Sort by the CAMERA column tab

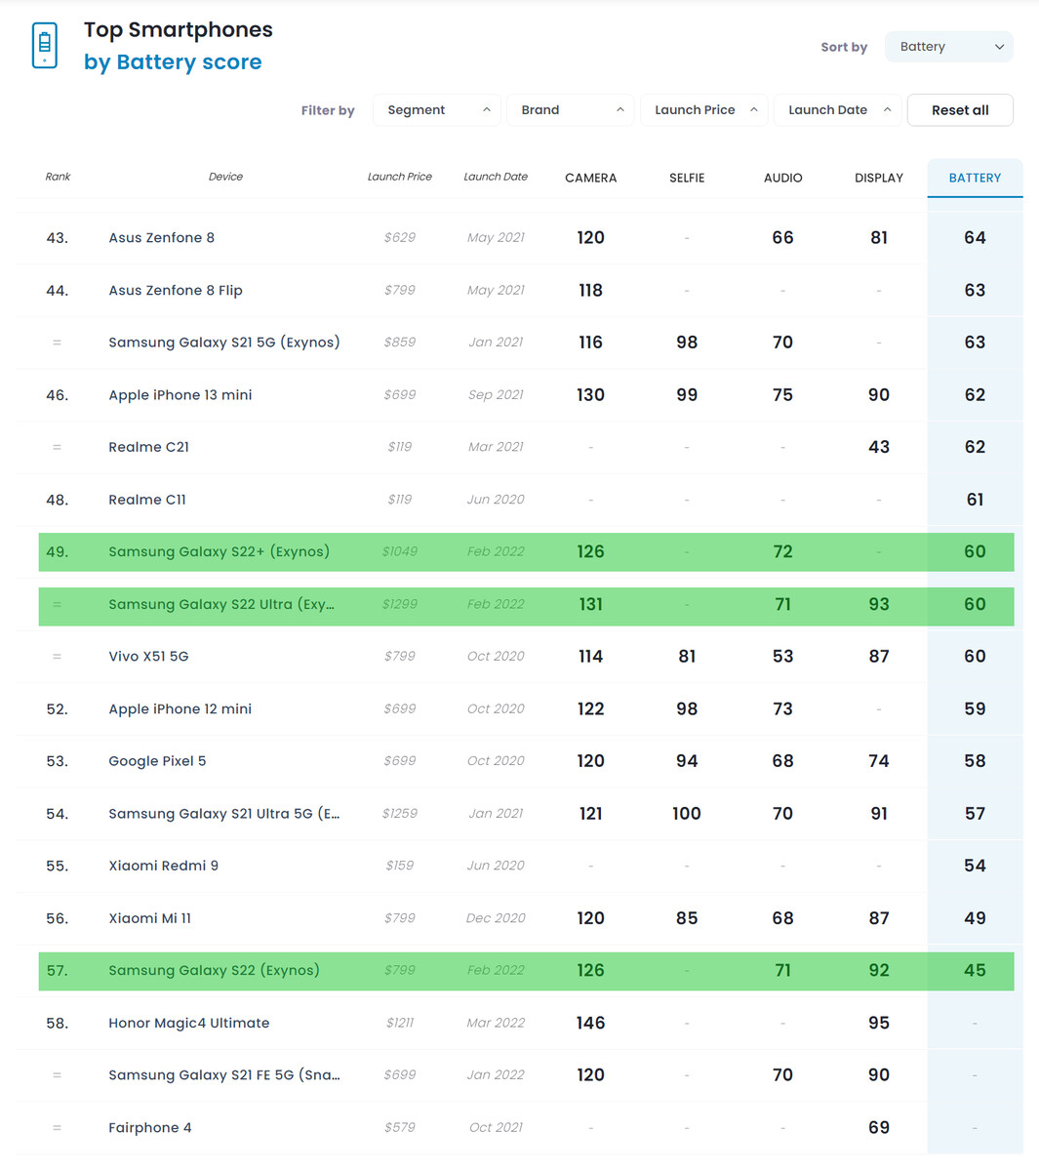coord(590,178)
